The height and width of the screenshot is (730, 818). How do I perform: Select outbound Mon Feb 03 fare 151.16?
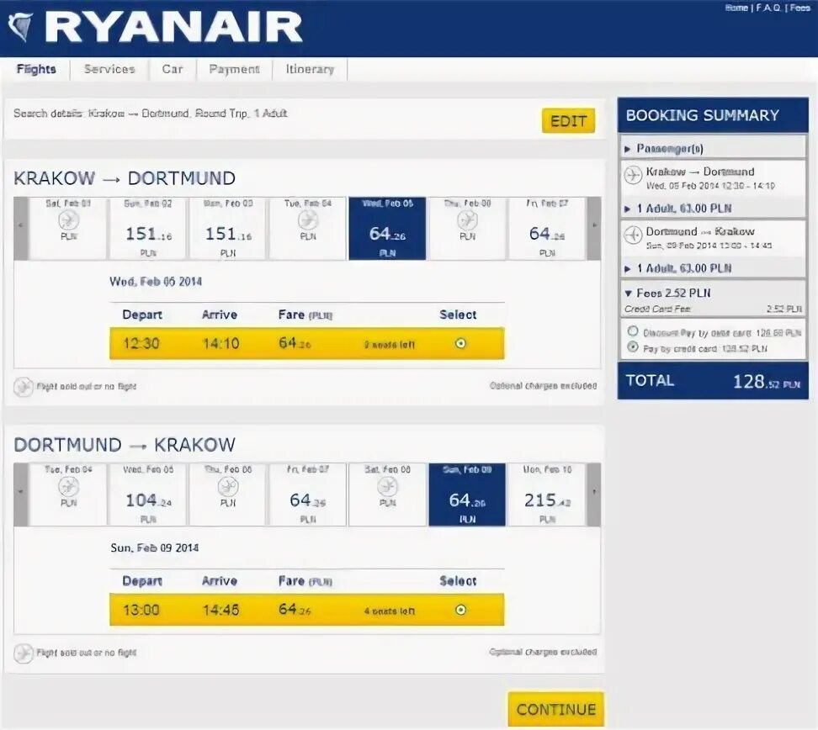tap(228, 229)
